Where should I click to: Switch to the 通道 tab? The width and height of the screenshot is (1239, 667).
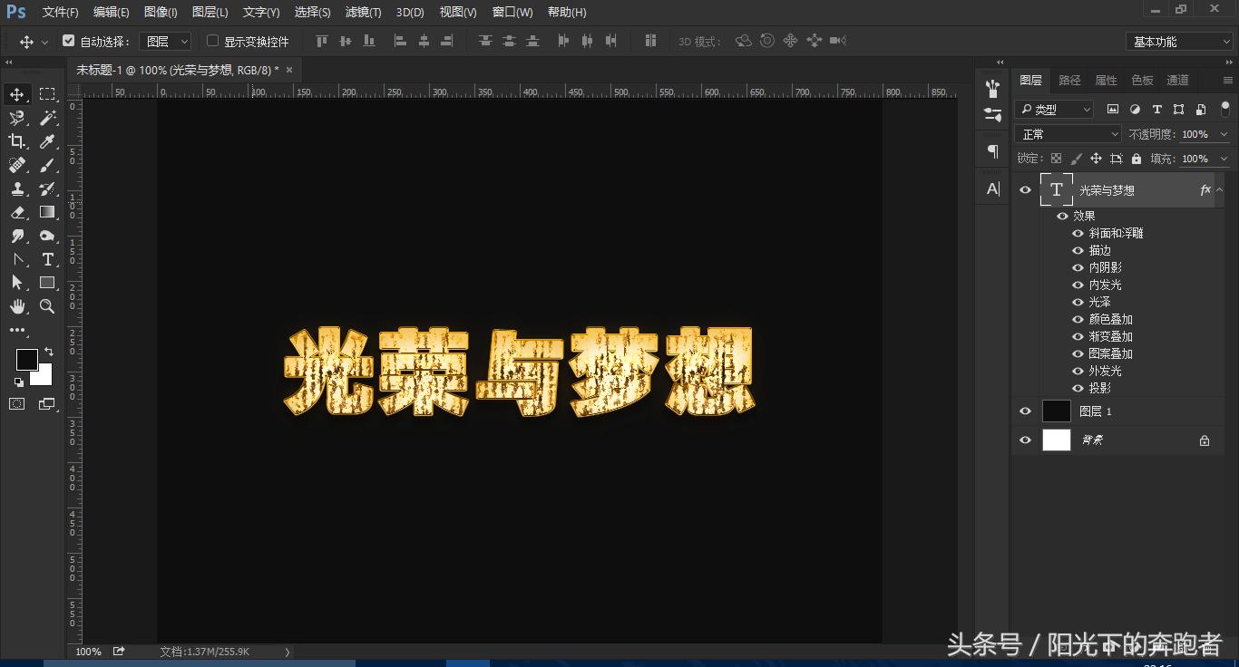(x=1176, y=80)
